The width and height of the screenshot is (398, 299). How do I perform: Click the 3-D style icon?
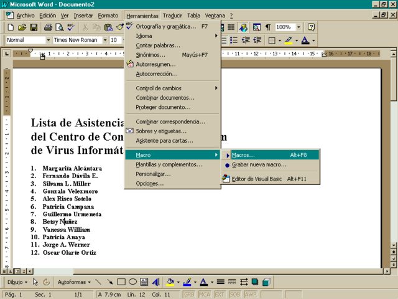pos(266,282)
